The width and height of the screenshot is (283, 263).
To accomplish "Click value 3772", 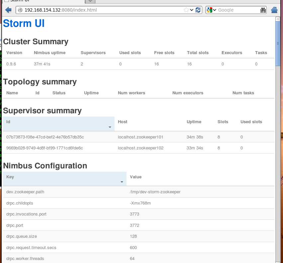I will pos(135,225).
